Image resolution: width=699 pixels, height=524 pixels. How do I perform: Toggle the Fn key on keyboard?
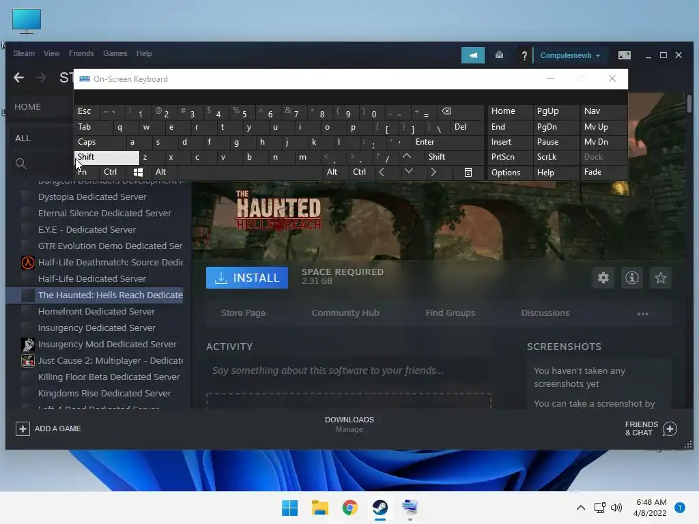tap(87, 172)
